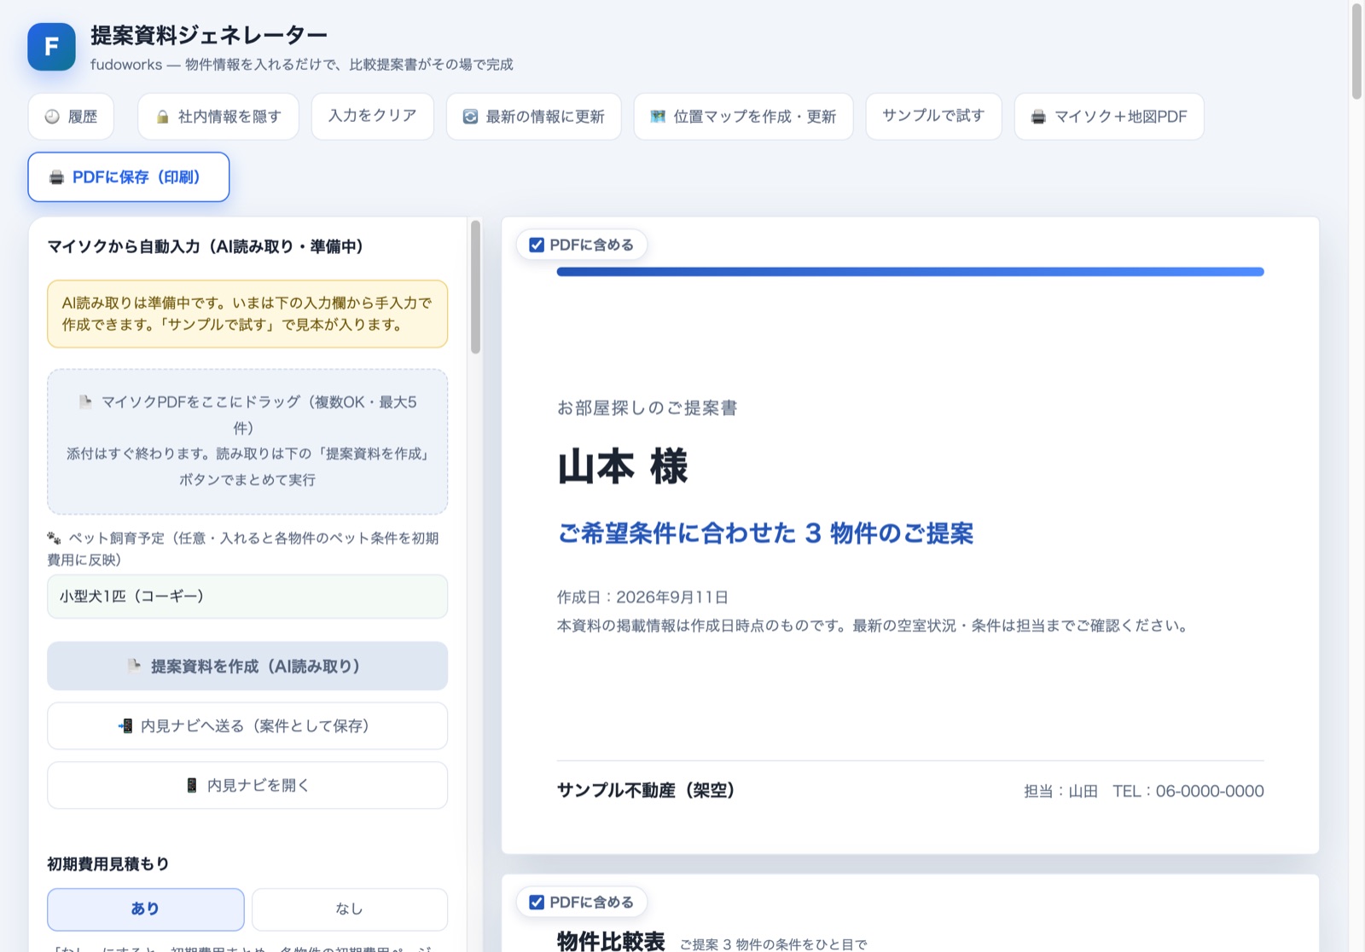Click the 社内情報を隠す button
This screenshot has height=952, width=1365.
pyautogui.click(x=218, y=116)
